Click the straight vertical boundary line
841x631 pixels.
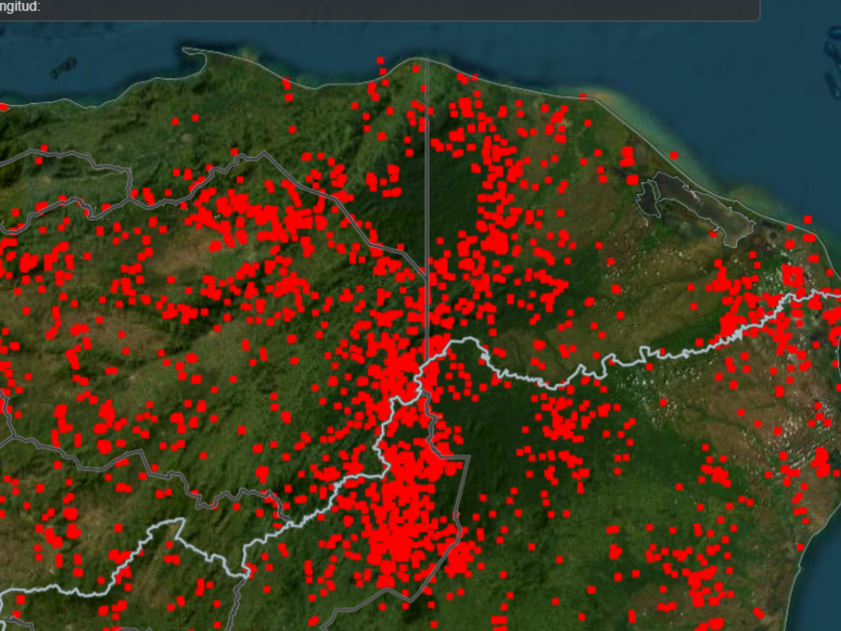427,210
